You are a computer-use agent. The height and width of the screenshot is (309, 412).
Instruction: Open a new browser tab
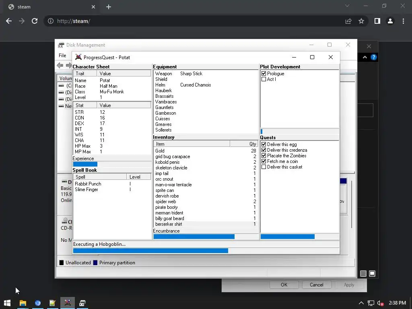point(109,7)
